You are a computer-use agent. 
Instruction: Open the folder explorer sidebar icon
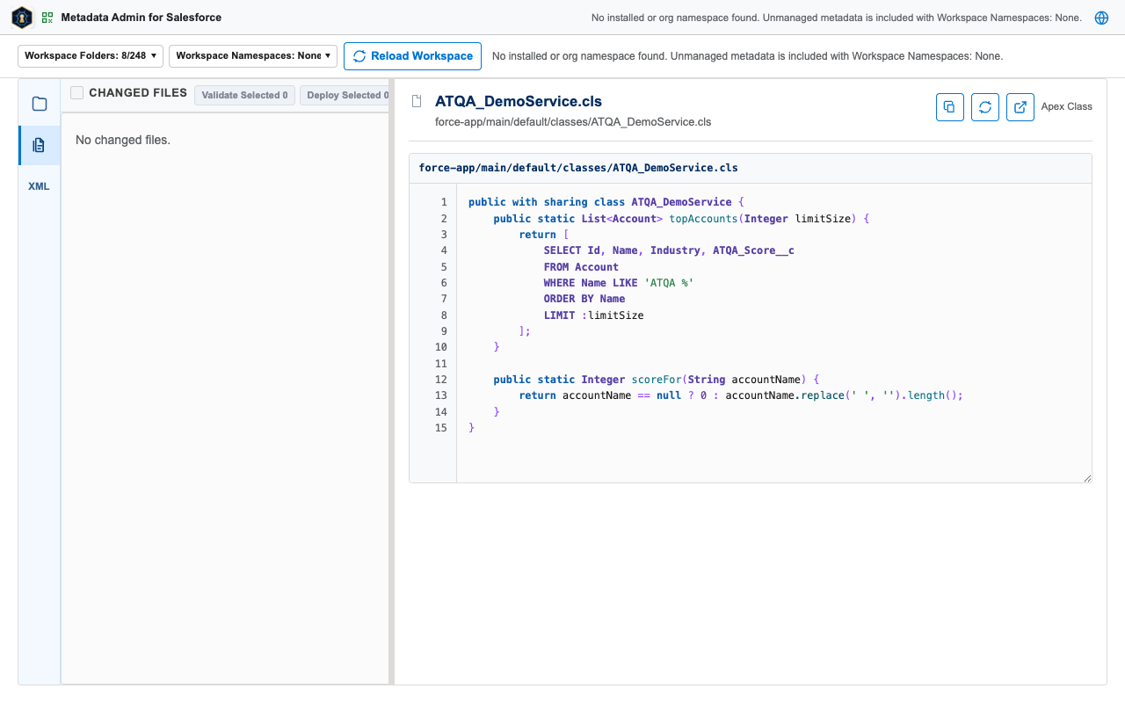pos(40,104)
